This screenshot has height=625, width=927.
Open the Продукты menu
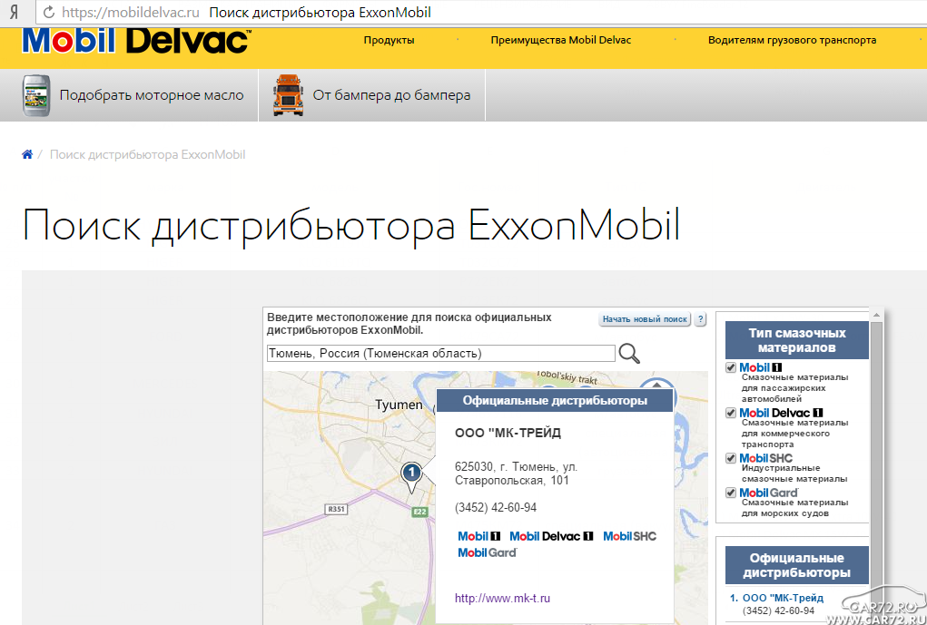(389, 40)
